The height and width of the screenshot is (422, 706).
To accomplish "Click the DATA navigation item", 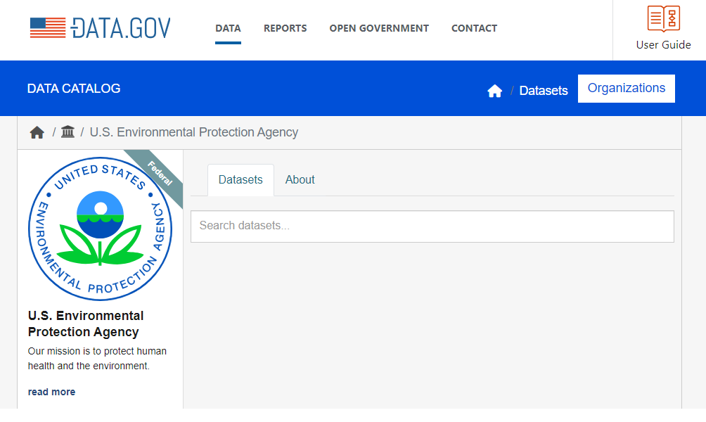I will pyautogui.click(x=228, y=28).
